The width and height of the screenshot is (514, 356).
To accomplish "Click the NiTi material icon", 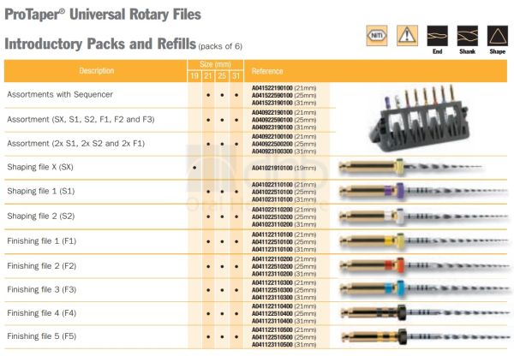I will click(x=377, y=35).
